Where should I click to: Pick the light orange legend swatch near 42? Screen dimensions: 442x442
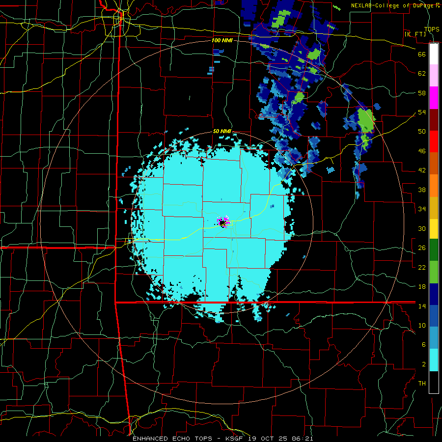pyautogui.click(x=434, y=186)
